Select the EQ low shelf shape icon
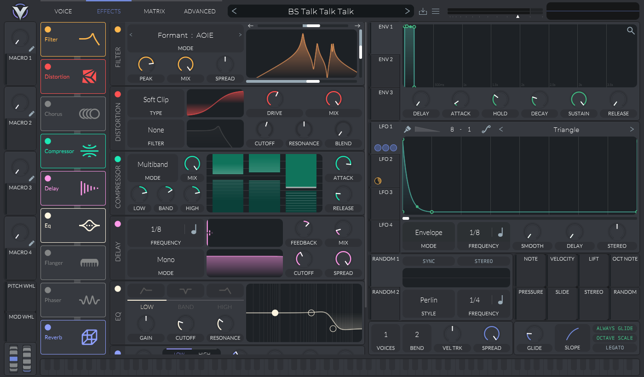This screenshot has height=377, width=644. pyautogui.click(x=146, y=291)
